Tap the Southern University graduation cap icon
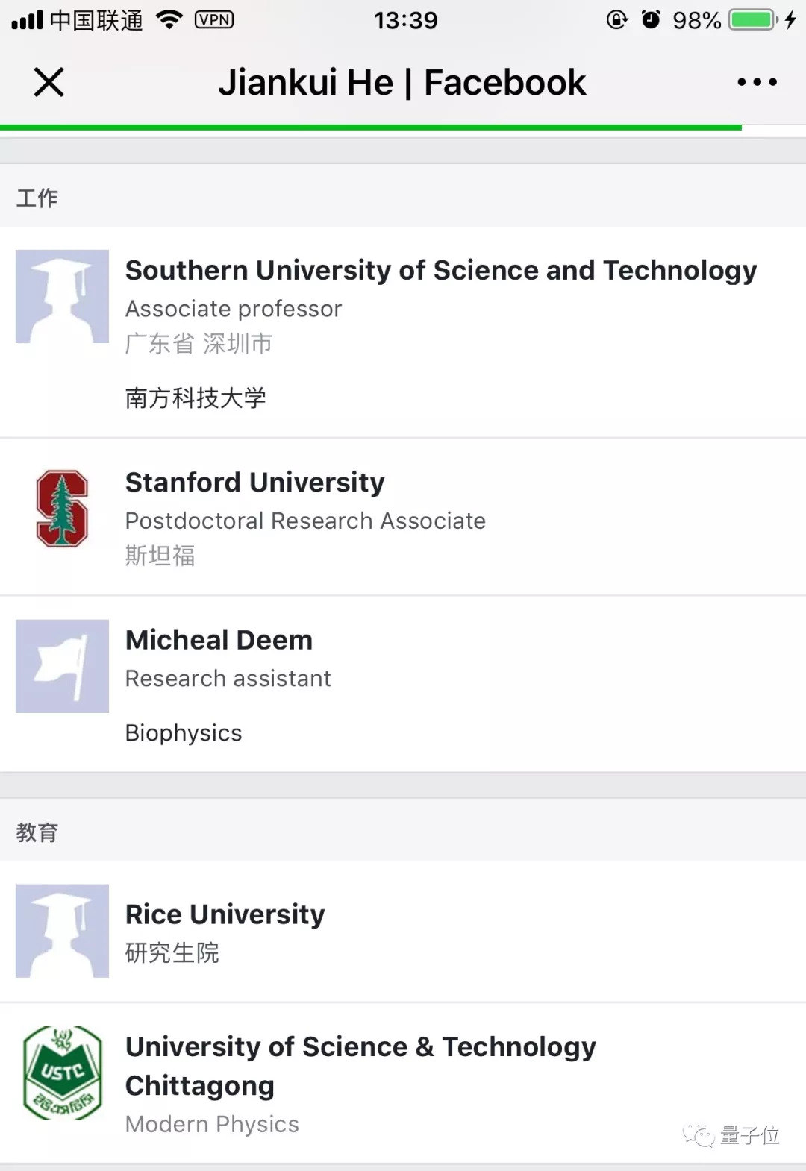 62,297
